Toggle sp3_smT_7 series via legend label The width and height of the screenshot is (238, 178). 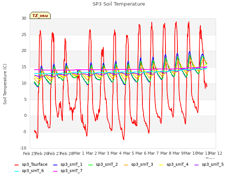click(71, 171)
